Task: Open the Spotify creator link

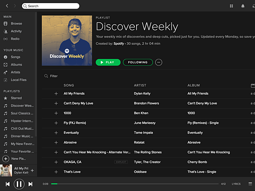Action: coord(118,43)
